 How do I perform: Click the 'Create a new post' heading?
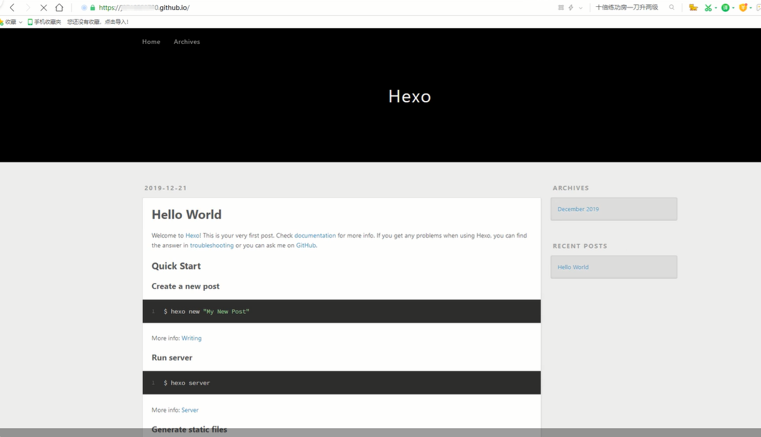186,286
